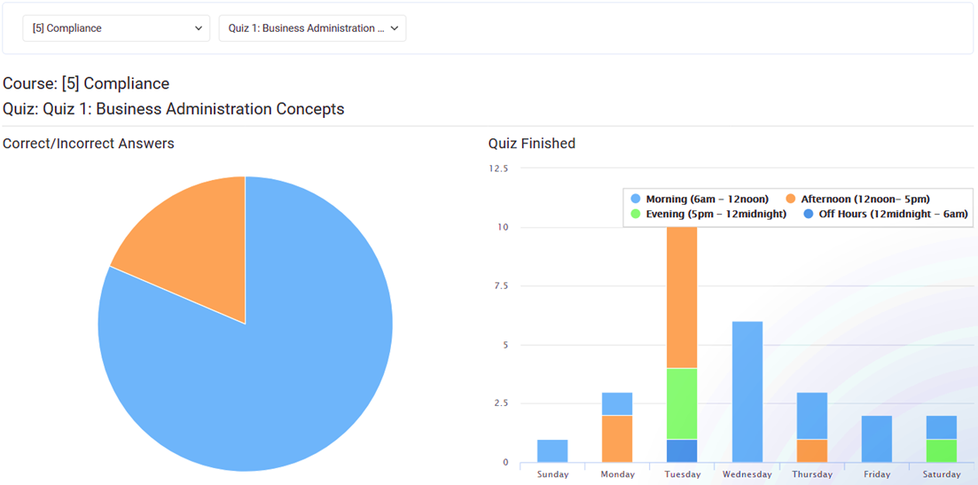Click Monday's orange afternoon bar segment
Screen dimensions: 978x485
(617, 438)
